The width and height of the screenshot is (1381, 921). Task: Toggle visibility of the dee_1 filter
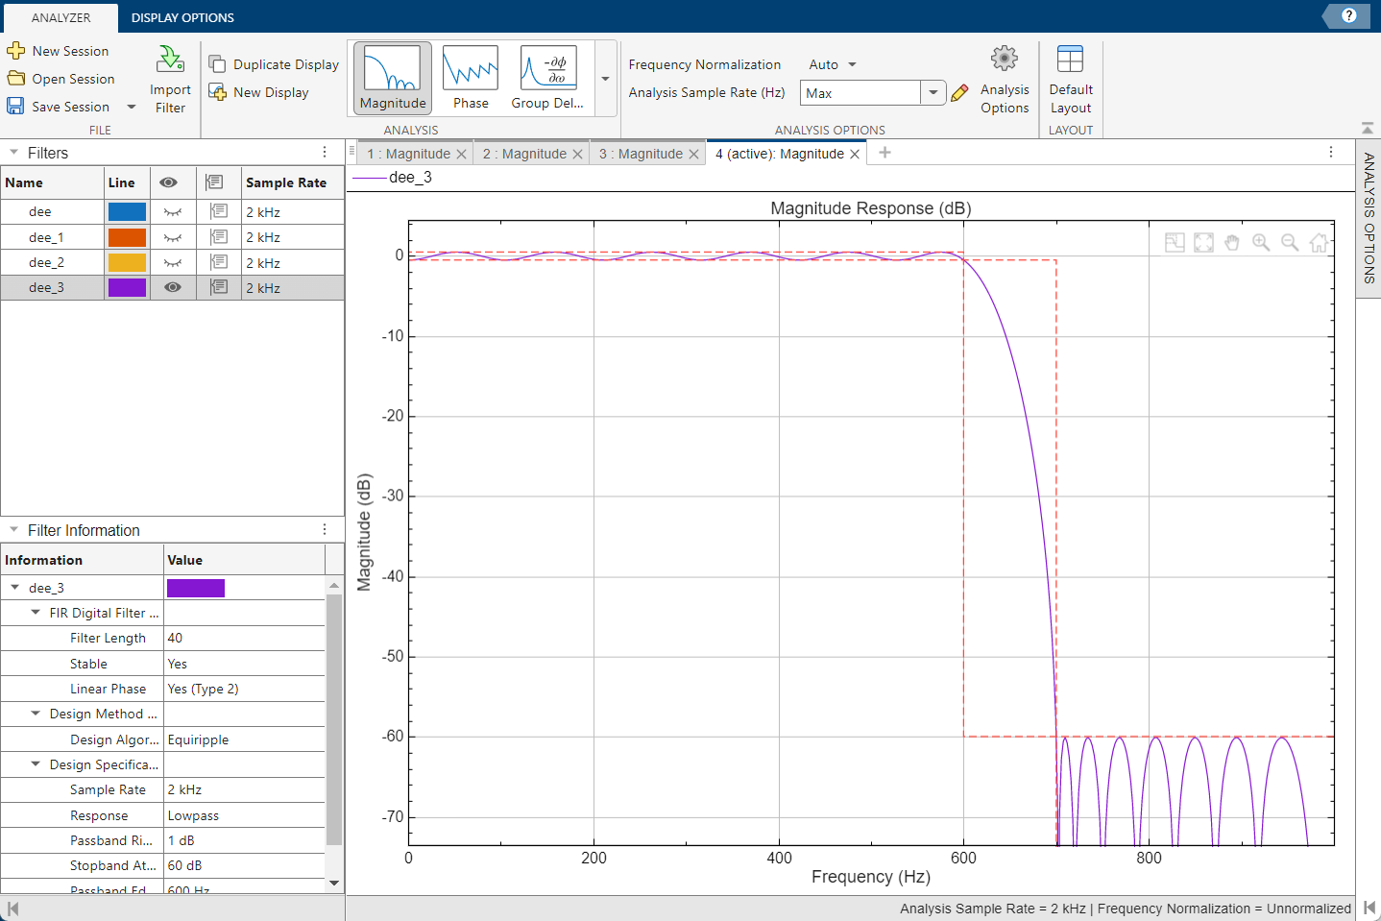[x=171, y=236]
